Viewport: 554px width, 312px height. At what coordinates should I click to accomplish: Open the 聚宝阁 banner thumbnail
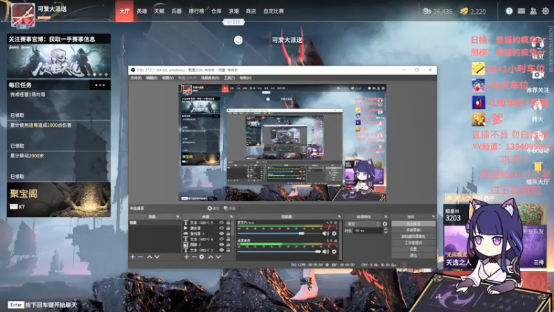point(59,200)
